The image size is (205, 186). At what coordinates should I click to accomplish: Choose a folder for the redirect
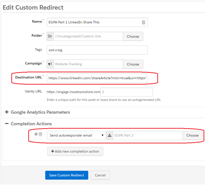[x=133, y=36]
